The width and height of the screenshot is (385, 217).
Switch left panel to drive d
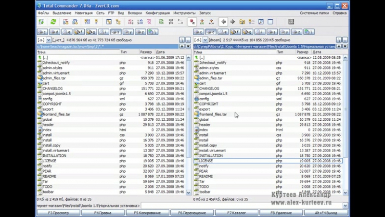54,32
